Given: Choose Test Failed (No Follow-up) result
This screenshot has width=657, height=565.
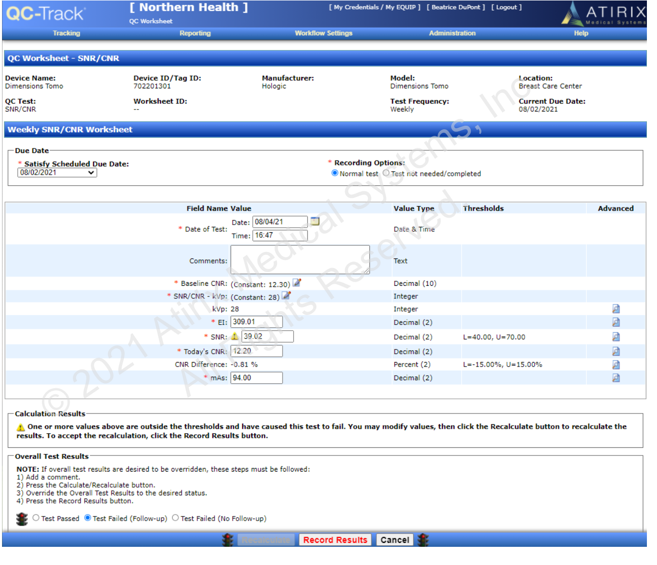Looking at the screenshot, I should click(176, 518).
